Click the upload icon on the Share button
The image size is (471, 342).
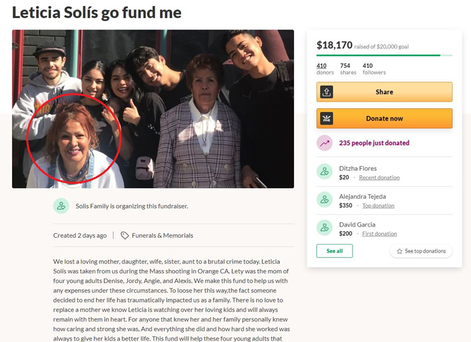[x=327, y=92]
